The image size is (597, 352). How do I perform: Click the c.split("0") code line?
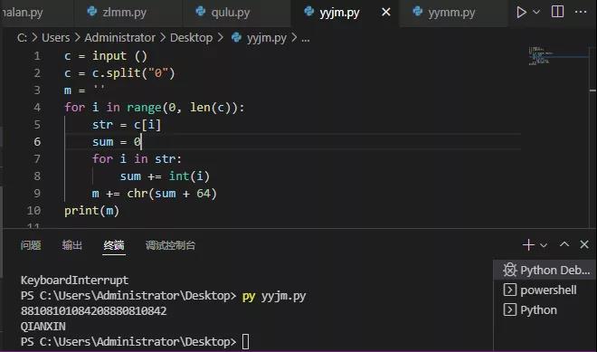[119, 72]
